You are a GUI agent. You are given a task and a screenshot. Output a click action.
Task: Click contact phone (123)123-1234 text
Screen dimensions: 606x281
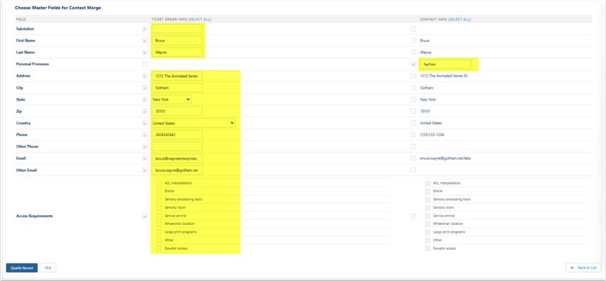[433, 135]
